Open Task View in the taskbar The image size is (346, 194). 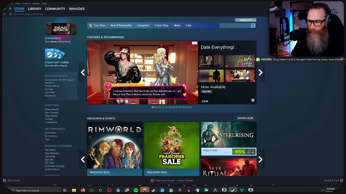65,190
